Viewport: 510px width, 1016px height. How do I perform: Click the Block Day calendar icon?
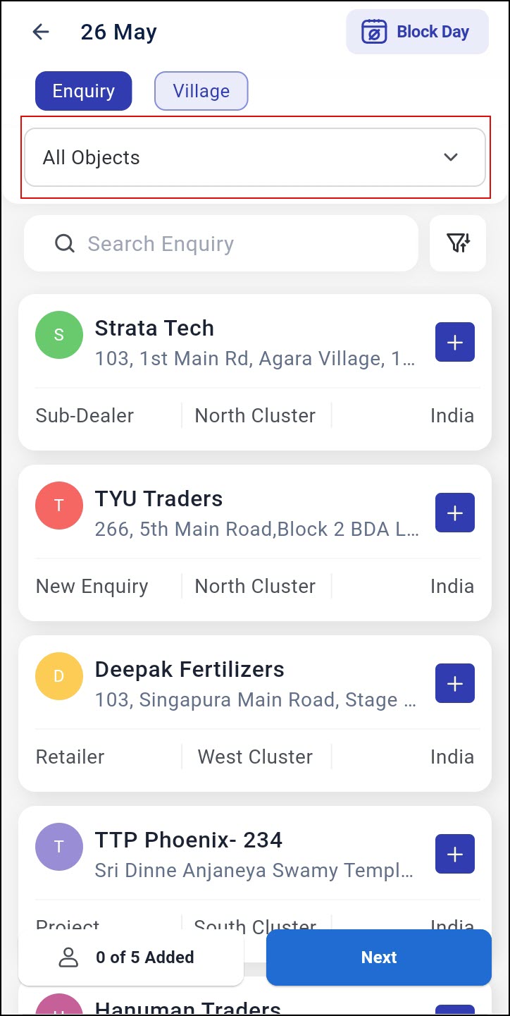374,32
